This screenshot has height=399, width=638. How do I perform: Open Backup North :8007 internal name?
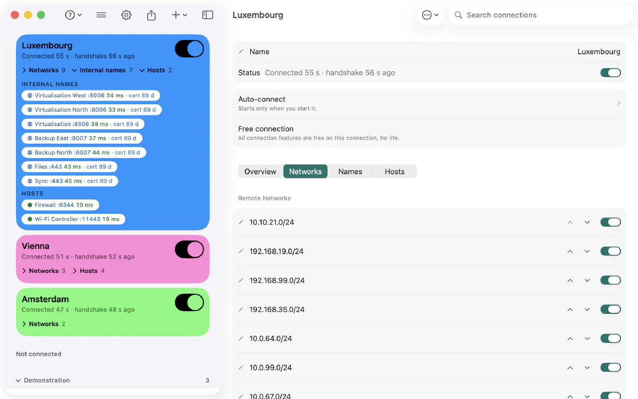[x=84, y=153]
